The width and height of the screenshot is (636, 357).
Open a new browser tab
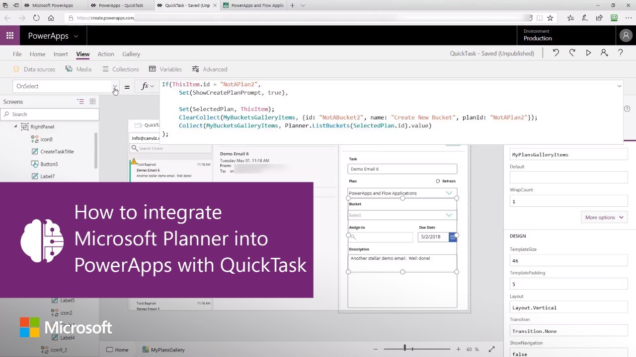point(292,5)
